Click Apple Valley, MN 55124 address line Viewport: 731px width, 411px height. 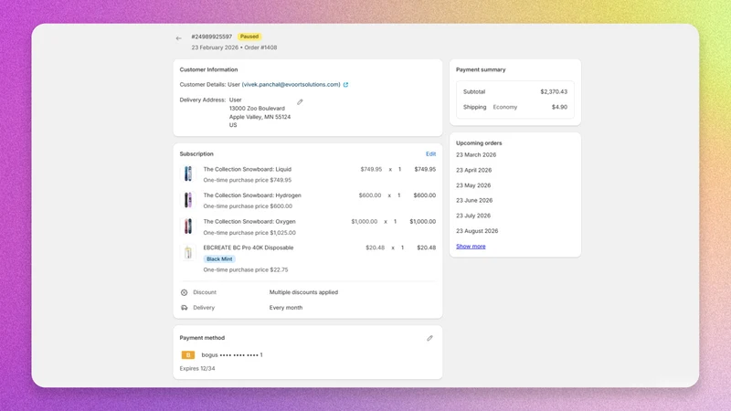click(260, 117)
